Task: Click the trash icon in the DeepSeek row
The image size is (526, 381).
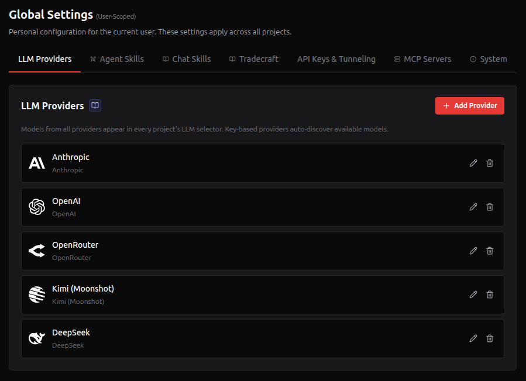Action: (490, 339)
